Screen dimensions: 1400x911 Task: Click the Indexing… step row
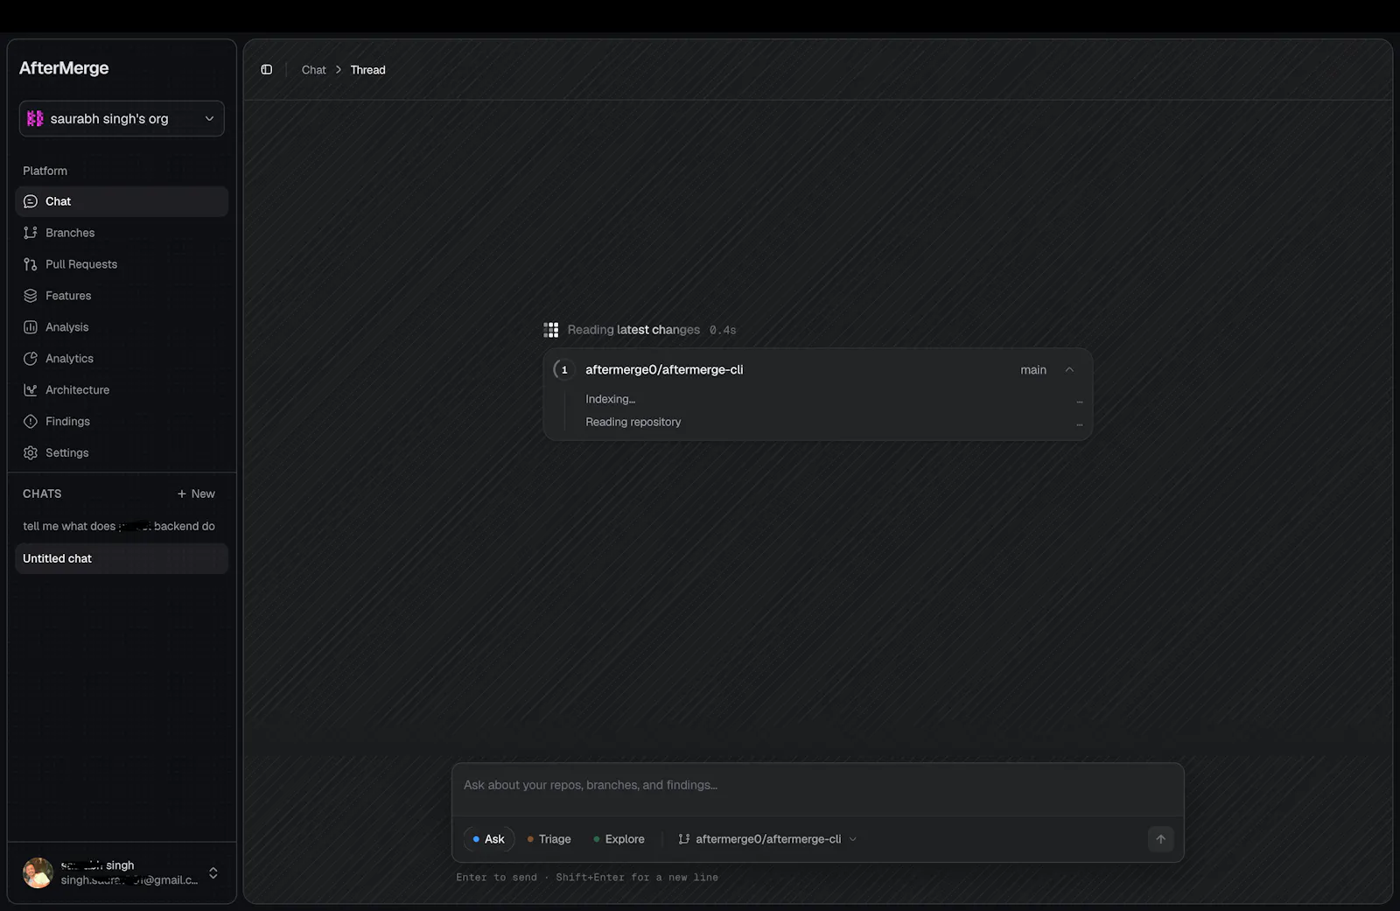click(x=834, y=399)
